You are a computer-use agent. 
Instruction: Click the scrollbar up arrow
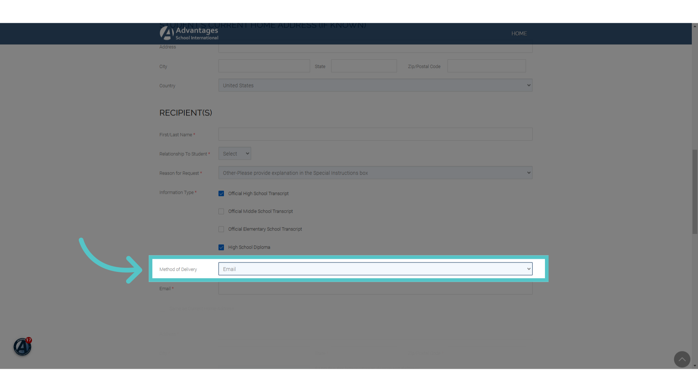pyautogui.click(x=695, y=26)
